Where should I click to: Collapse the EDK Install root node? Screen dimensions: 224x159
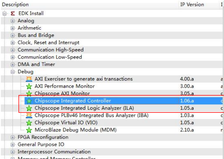4,13
